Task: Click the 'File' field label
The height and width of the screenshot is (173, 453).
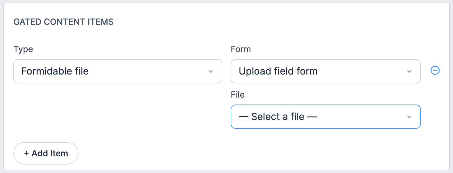Action: [x=238, y=95]
